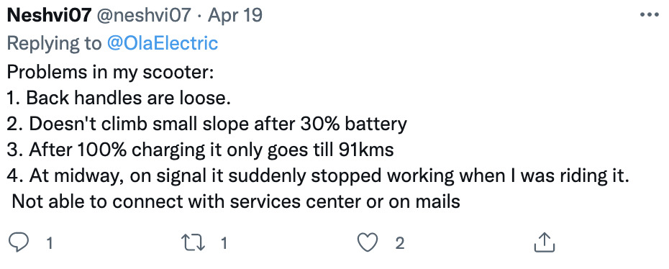The image size is (669, 269).
Task: Click the "At midway, on signal" line
Action: (318, 175)
